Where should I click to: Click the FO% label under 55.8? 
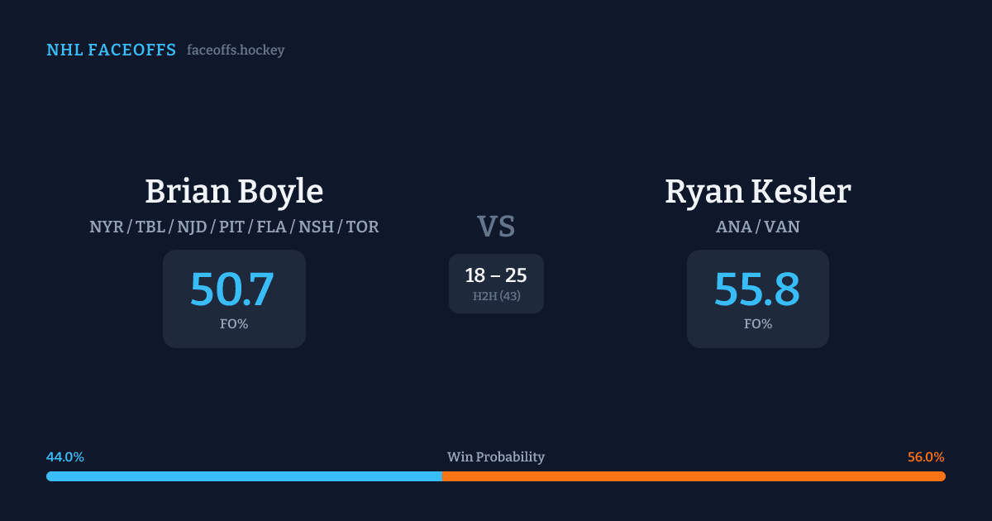pos(757,324)
